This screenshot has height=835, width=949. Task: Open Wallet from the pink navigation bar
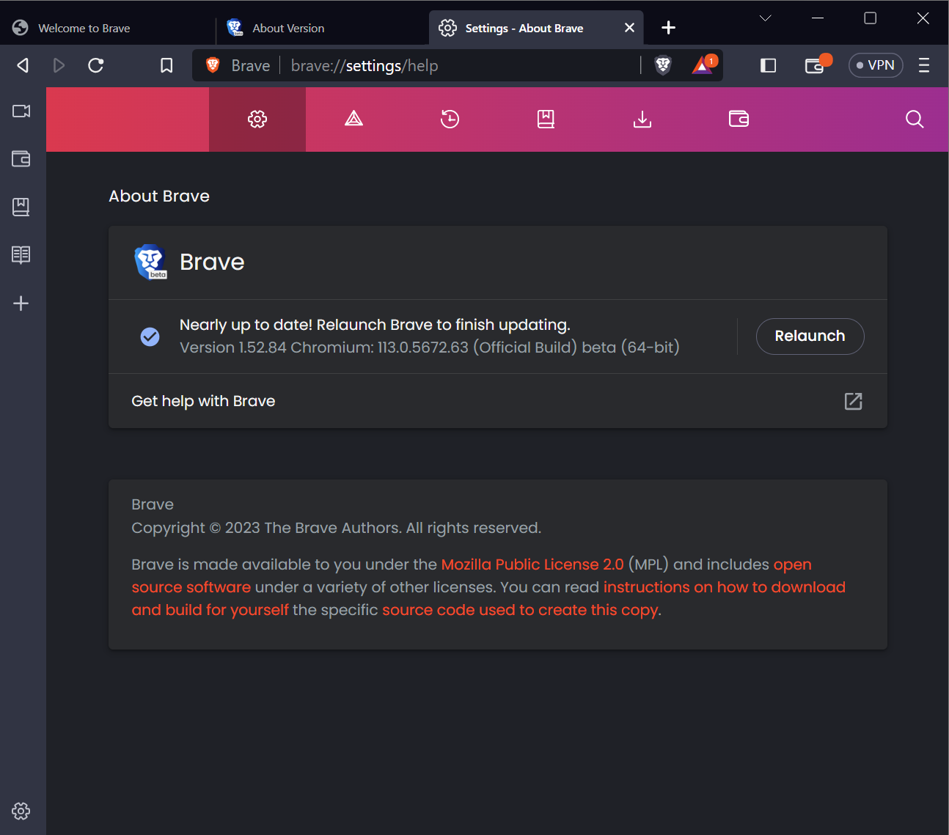coord(739,119)
